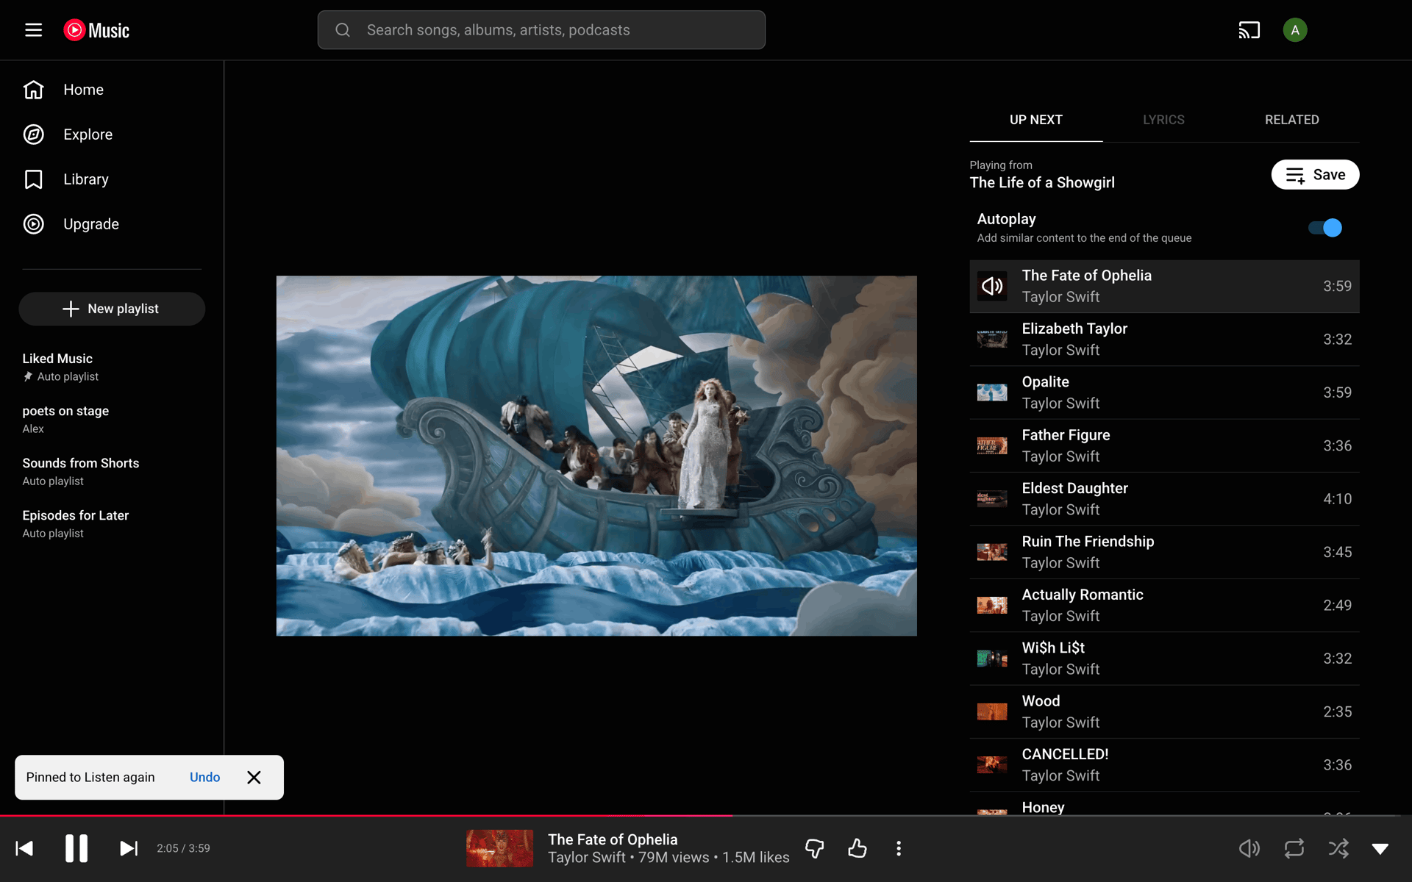Click the now-playing album thumbnail in player bar

(500, 848)
